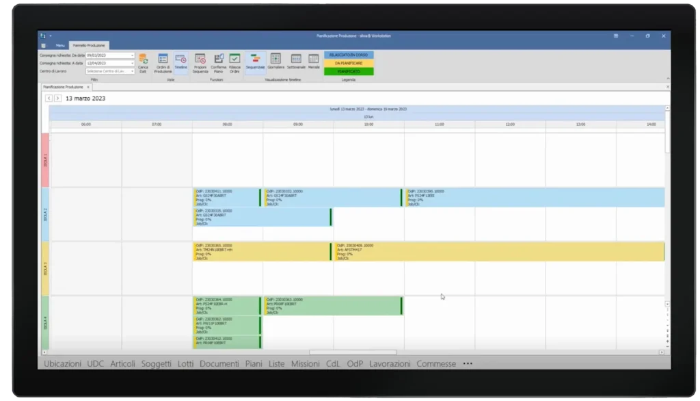This screenshot has width=700, height=401.
Task: Select the Pannello Produzione ribbon tab
Action: click(x=89, y=46)
